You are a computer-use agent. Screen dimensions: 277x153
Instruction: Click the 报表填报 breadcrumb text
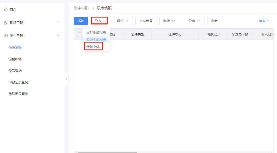[104, 8]
